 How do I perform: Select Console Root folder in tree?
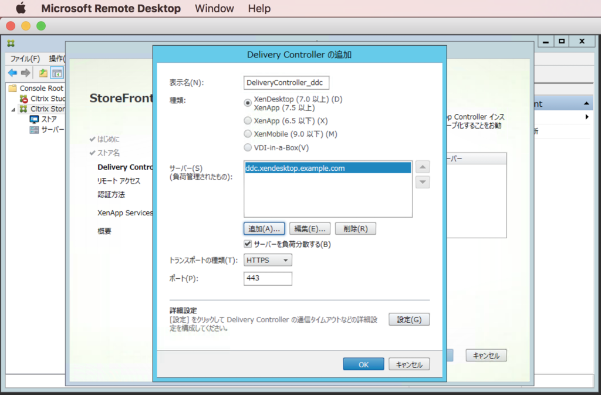coord(37,88)
